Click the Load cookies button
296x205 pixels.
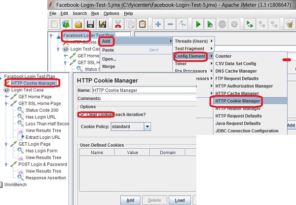click(180, 200)
